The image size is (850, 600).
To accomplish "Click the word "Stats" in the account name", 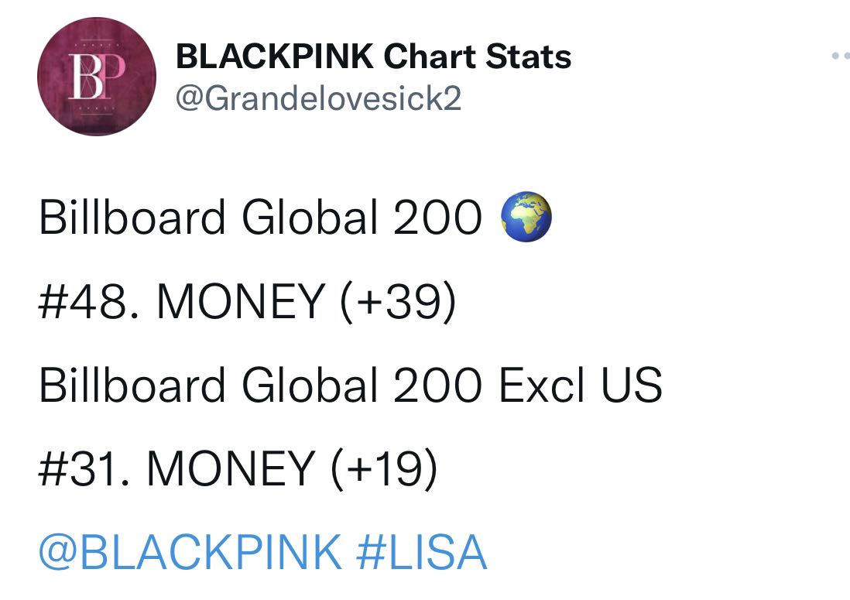I will click(529, 57).
